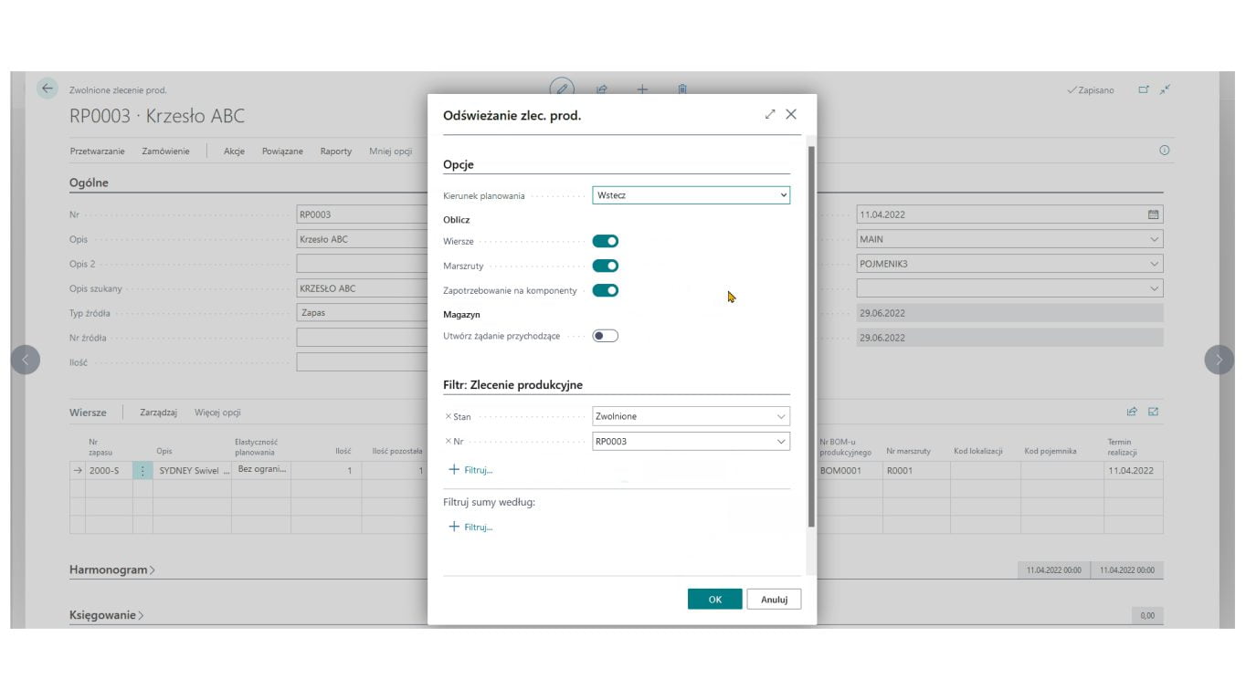The width and height of the screenshot is (1246, 700).
Task: Remove the Nr filter with X
Action: pyautogui.click(x=448, y=442)
